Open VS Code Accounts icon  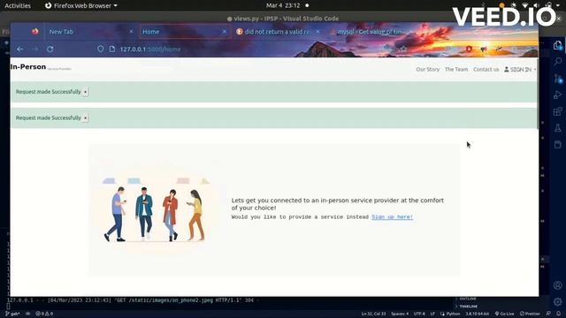tap(558, 285)
